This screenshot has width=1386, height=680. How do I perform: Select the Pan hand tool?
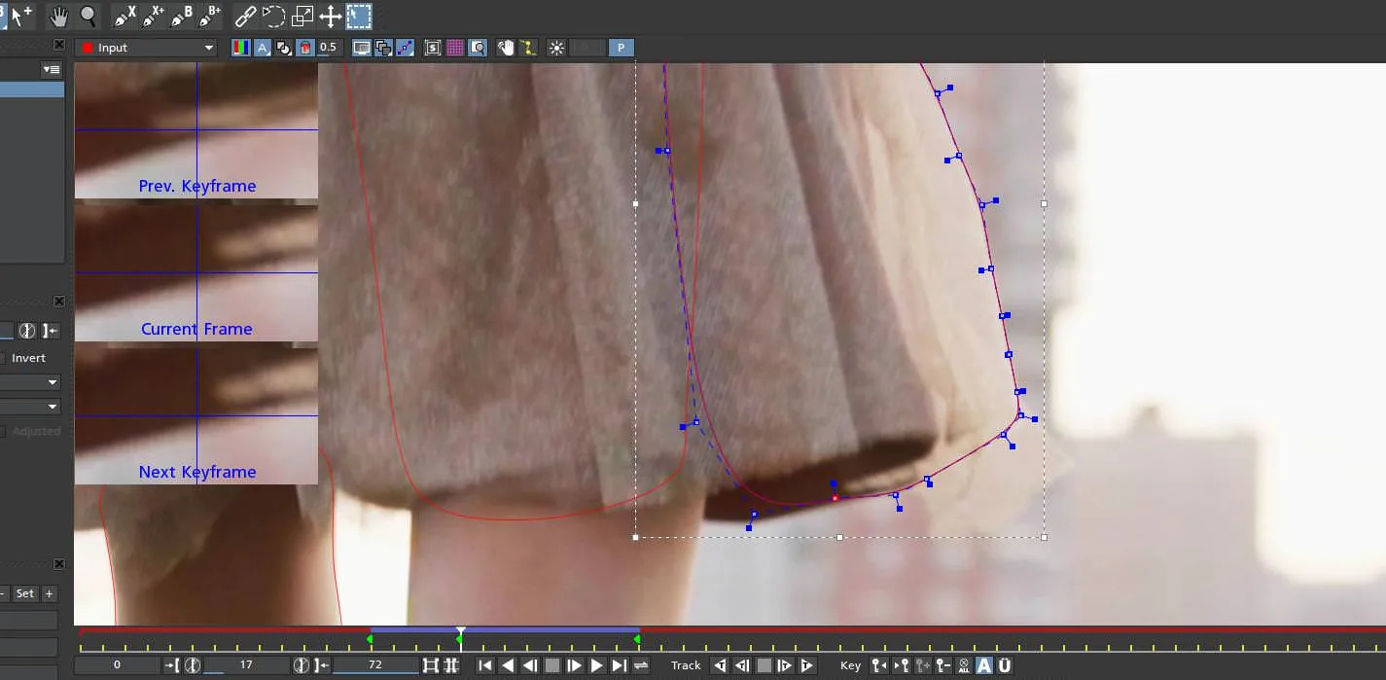[59, 16]
